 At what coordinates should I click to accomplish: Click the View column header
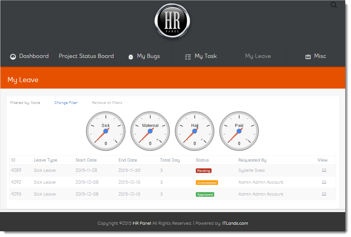(x=322, y=160)
